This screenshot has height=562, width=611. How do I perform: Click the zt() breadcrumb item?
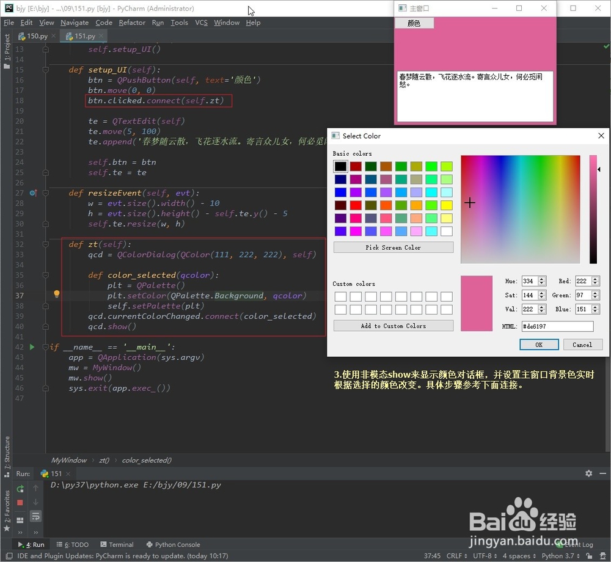[x=104, y=460]
